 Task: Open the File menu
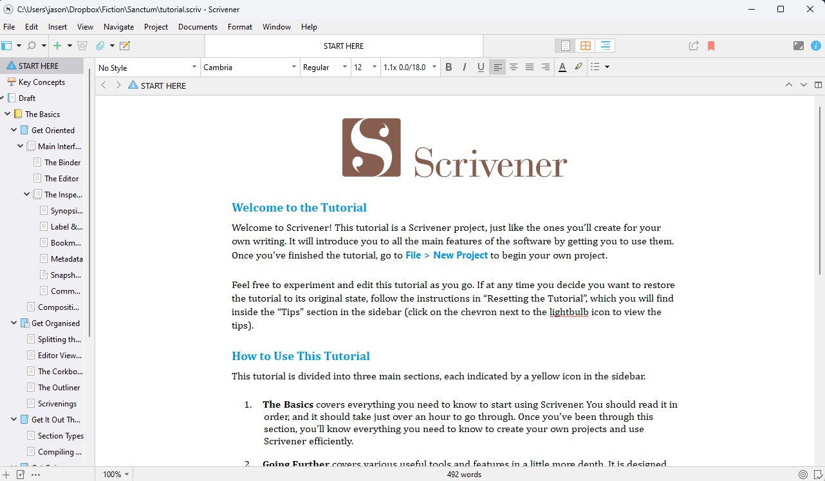[x=9, y=27]
